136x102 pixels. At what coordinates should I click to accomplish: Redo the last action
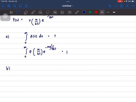116,6
